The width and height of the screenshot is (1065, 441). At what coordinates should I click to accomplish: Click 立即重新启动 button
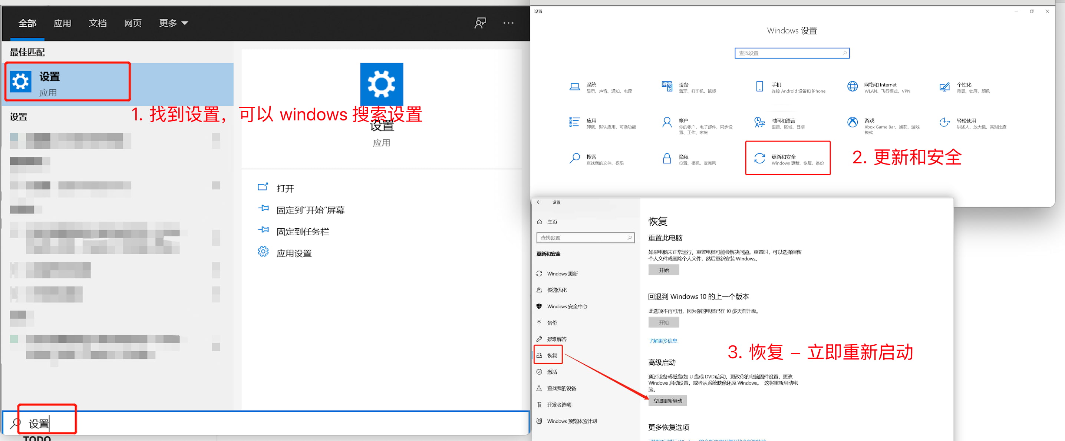pyautogui.click(x=668, y=401)
